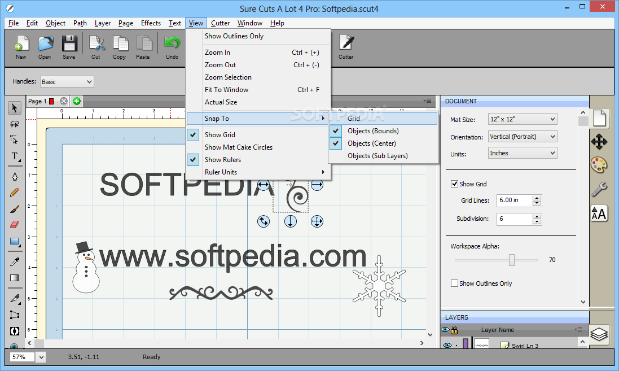Select the Rectangle shape tool
Screen dimensions: 619x371
[x=14, y=242]
